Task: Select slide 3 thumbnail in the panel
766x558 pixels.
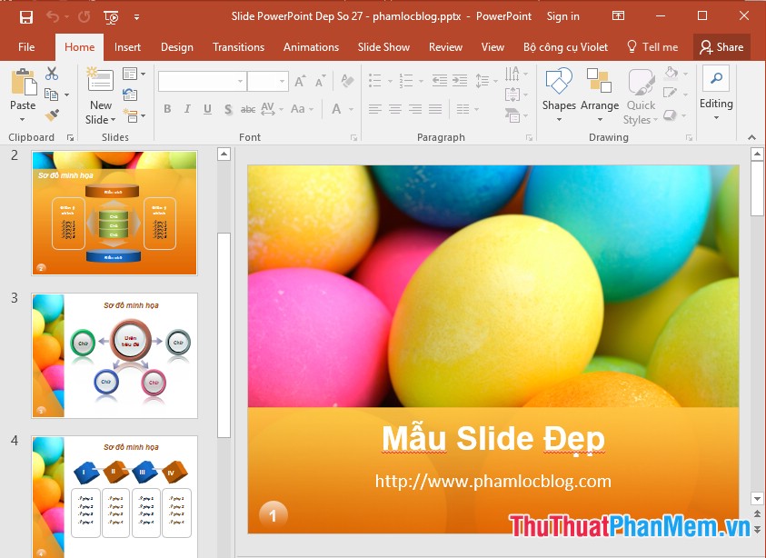Action: [x=114, y=355]
